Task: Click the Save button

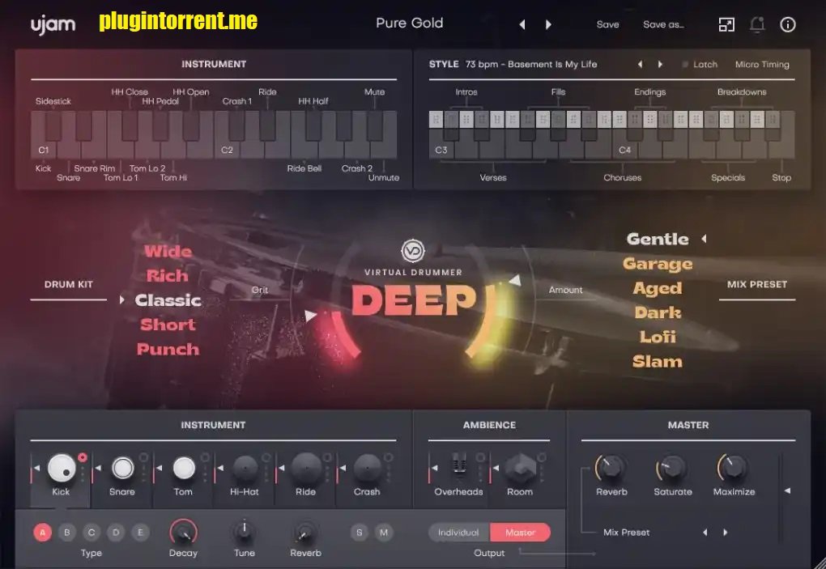Action: (607, 24)
